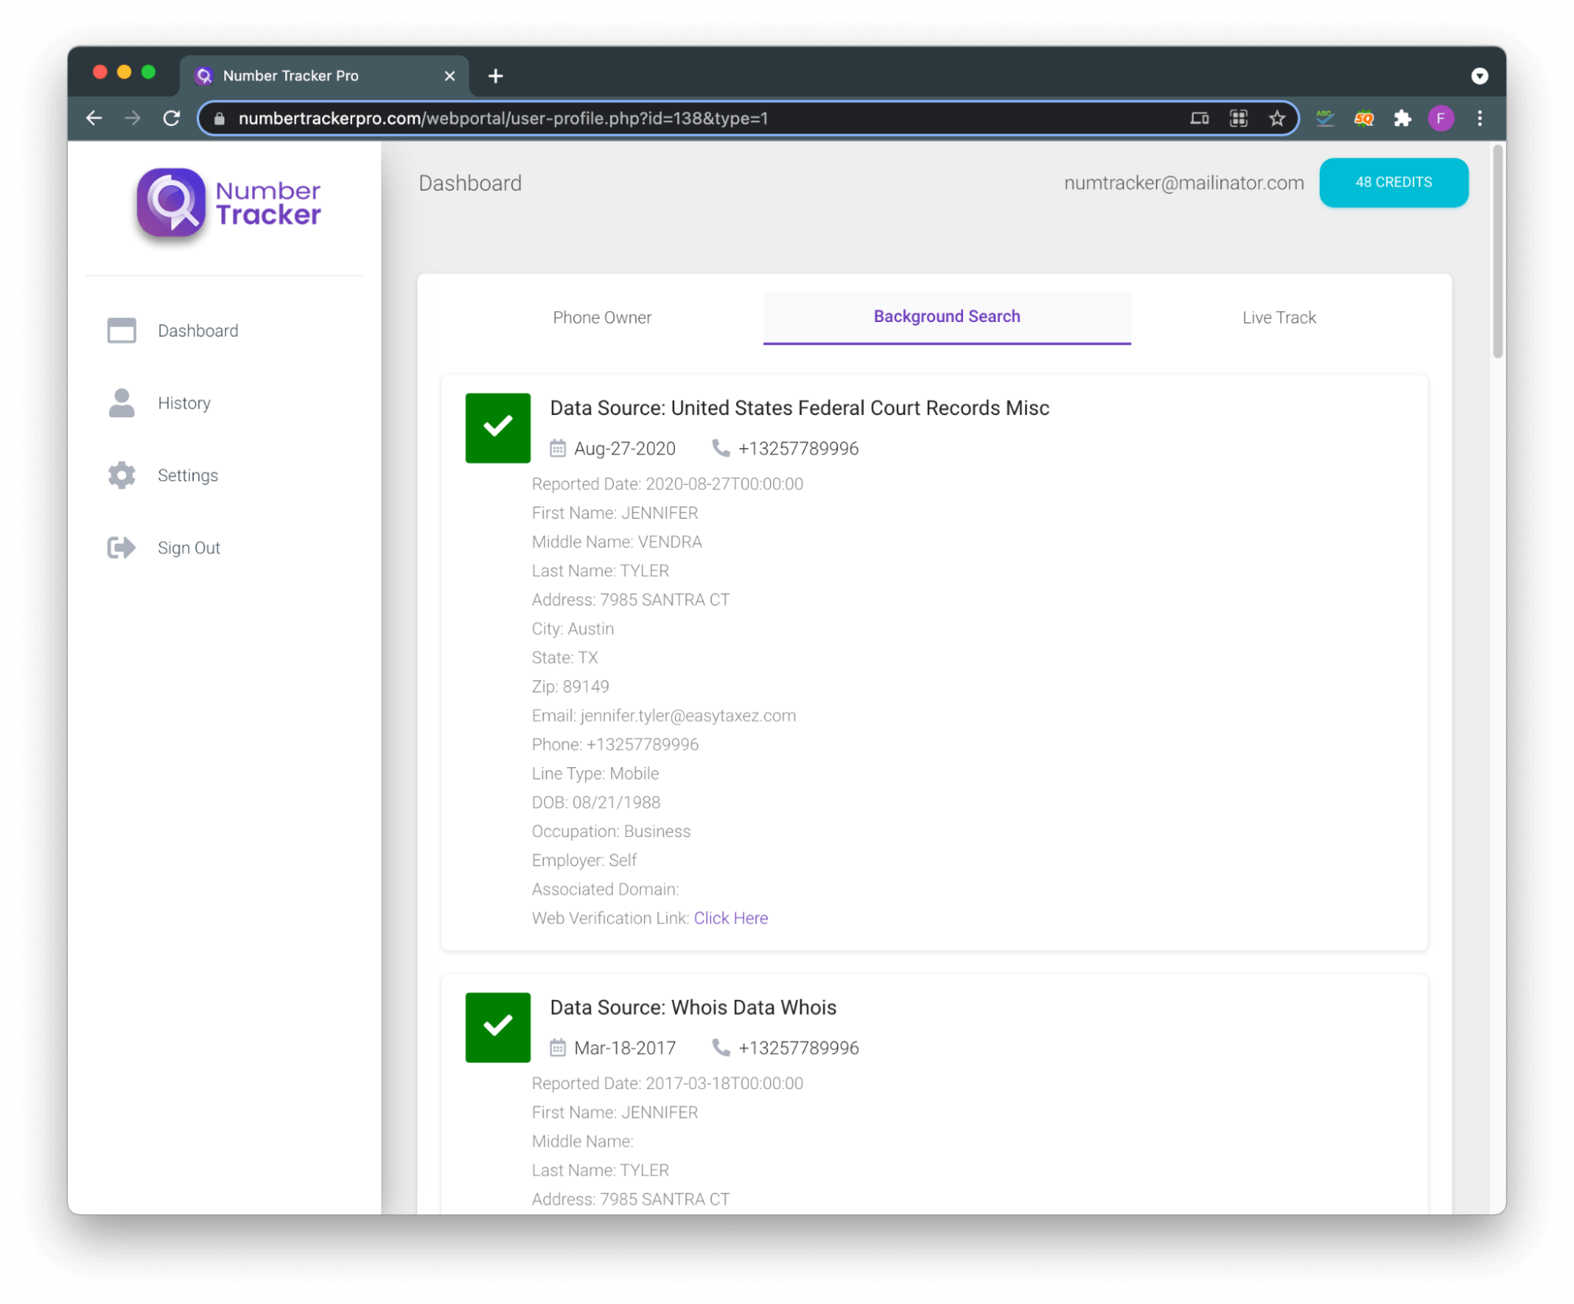1574x1304 pixels.
Task: Open Settings from the sidebar
Action: (x=187, y=476)
